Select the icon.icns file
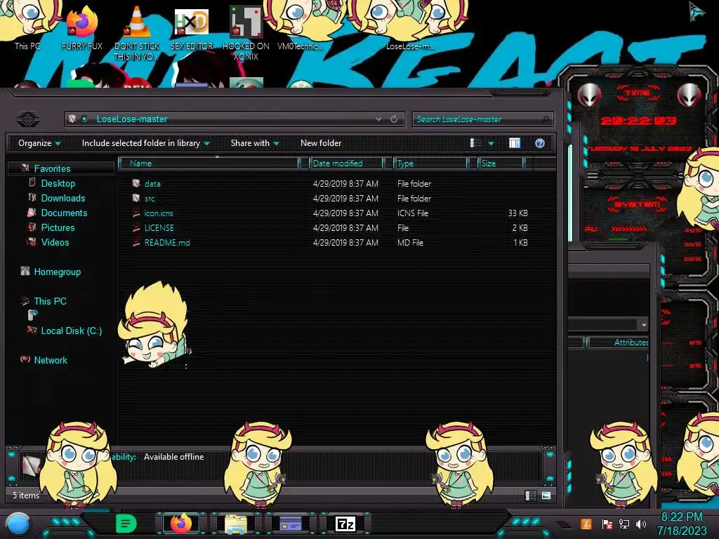The height and width of the screenshot is (539, 719). click(x=159, y=213)
